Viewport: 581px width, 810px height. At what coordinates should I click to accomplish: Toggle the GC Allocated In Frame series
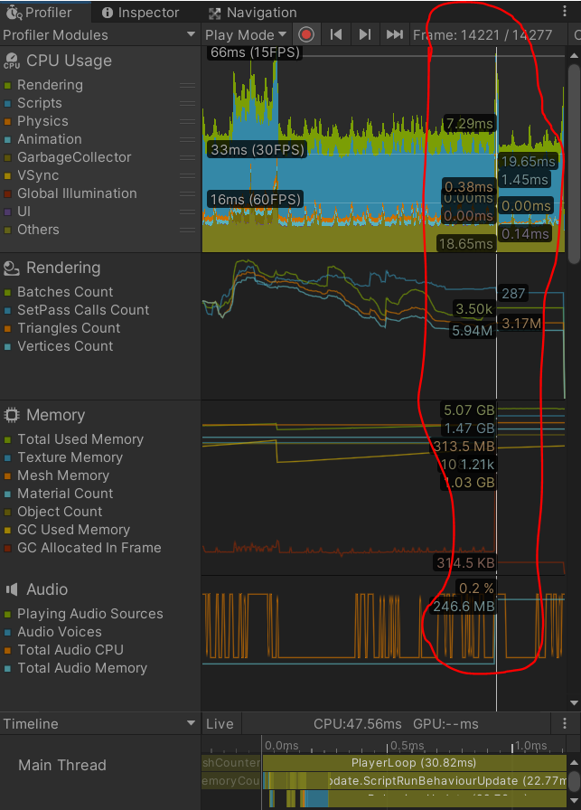pos(7,548)
